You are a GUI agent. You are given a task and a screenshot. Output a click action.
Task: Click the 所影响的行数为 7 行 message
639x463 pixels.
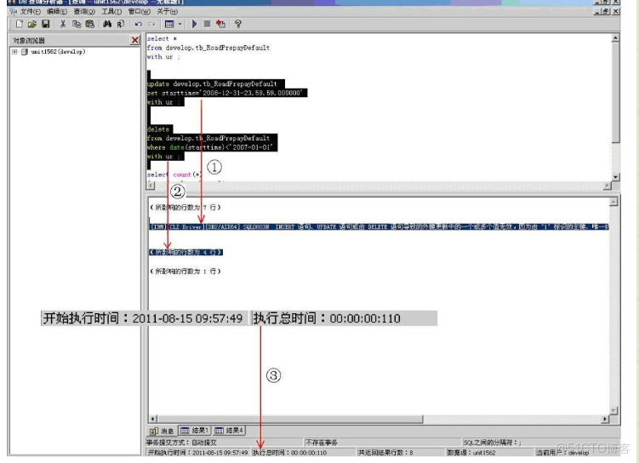[185, 207]
